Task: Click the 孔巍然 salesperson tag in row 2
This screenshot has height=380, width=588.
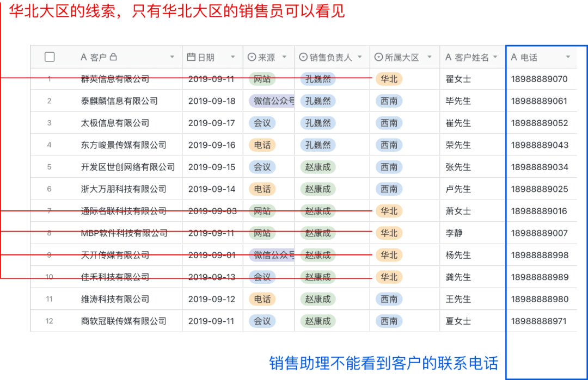Action: 317,101
